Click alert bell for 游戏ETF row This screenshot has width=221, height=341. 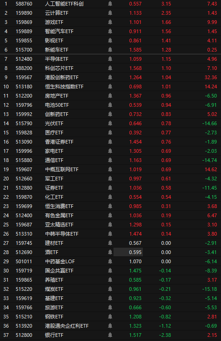[x=110, y=22]
